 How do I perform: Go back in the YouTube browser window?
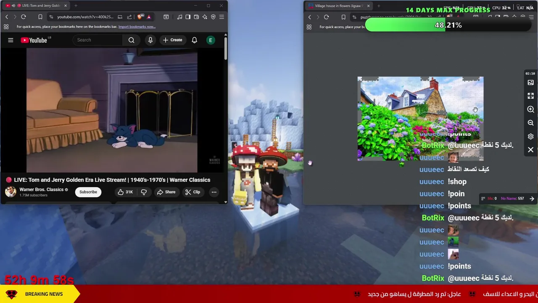click(x=7, y=17)
